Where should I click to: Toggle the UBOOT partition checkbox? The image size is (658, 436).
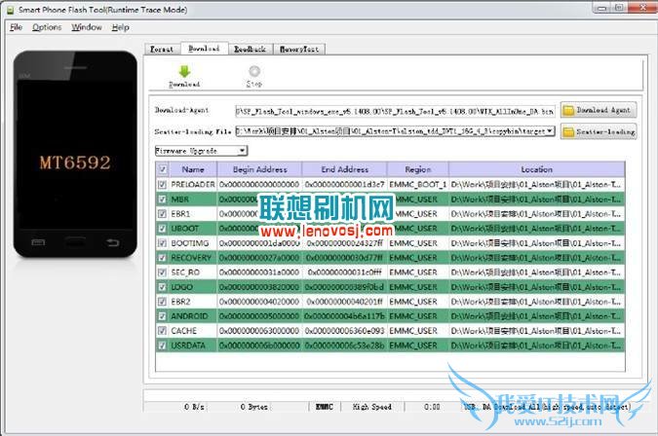163,229
